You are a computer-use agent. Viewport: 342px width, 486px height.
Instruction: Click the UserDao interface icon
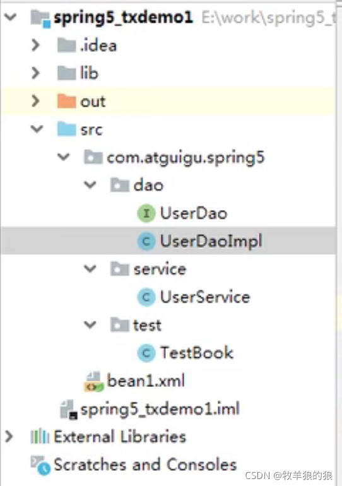[146, 213]
